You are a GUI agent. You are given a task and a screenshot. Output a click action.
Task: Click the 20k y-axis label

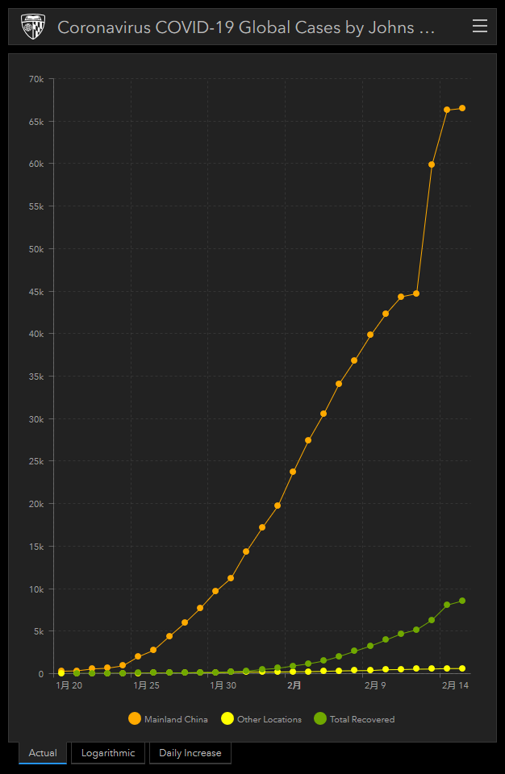(x=36, y=504)
